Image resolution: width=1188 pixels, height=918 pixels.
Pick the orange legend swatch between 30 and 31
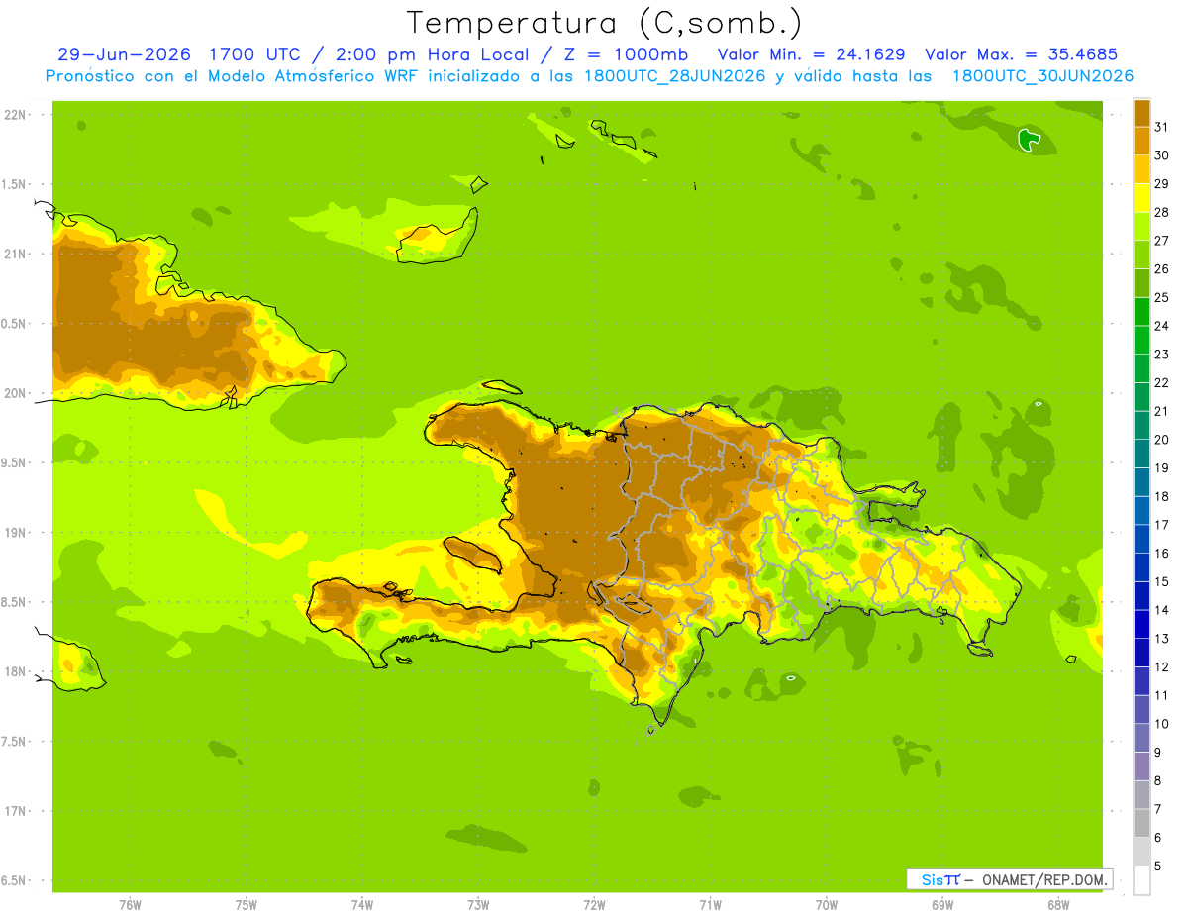pyautogui.click(x=1141, y=141)
